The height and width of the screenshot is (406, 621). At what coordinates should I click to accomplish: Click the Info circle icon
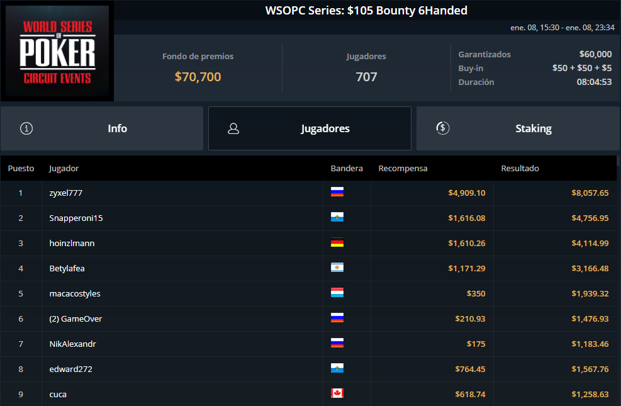(x=26, y=128)
